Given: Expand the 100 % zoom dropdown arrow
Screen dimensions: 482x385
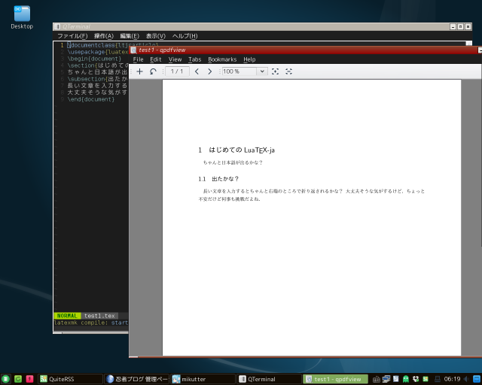Looking at the screenshot, I should [x=262, y=71].
